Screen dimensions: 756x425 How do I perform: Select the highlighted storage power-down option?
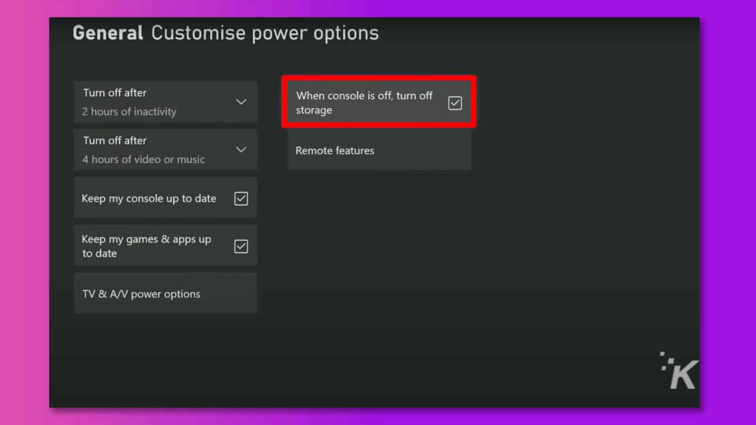coord(378,102)
